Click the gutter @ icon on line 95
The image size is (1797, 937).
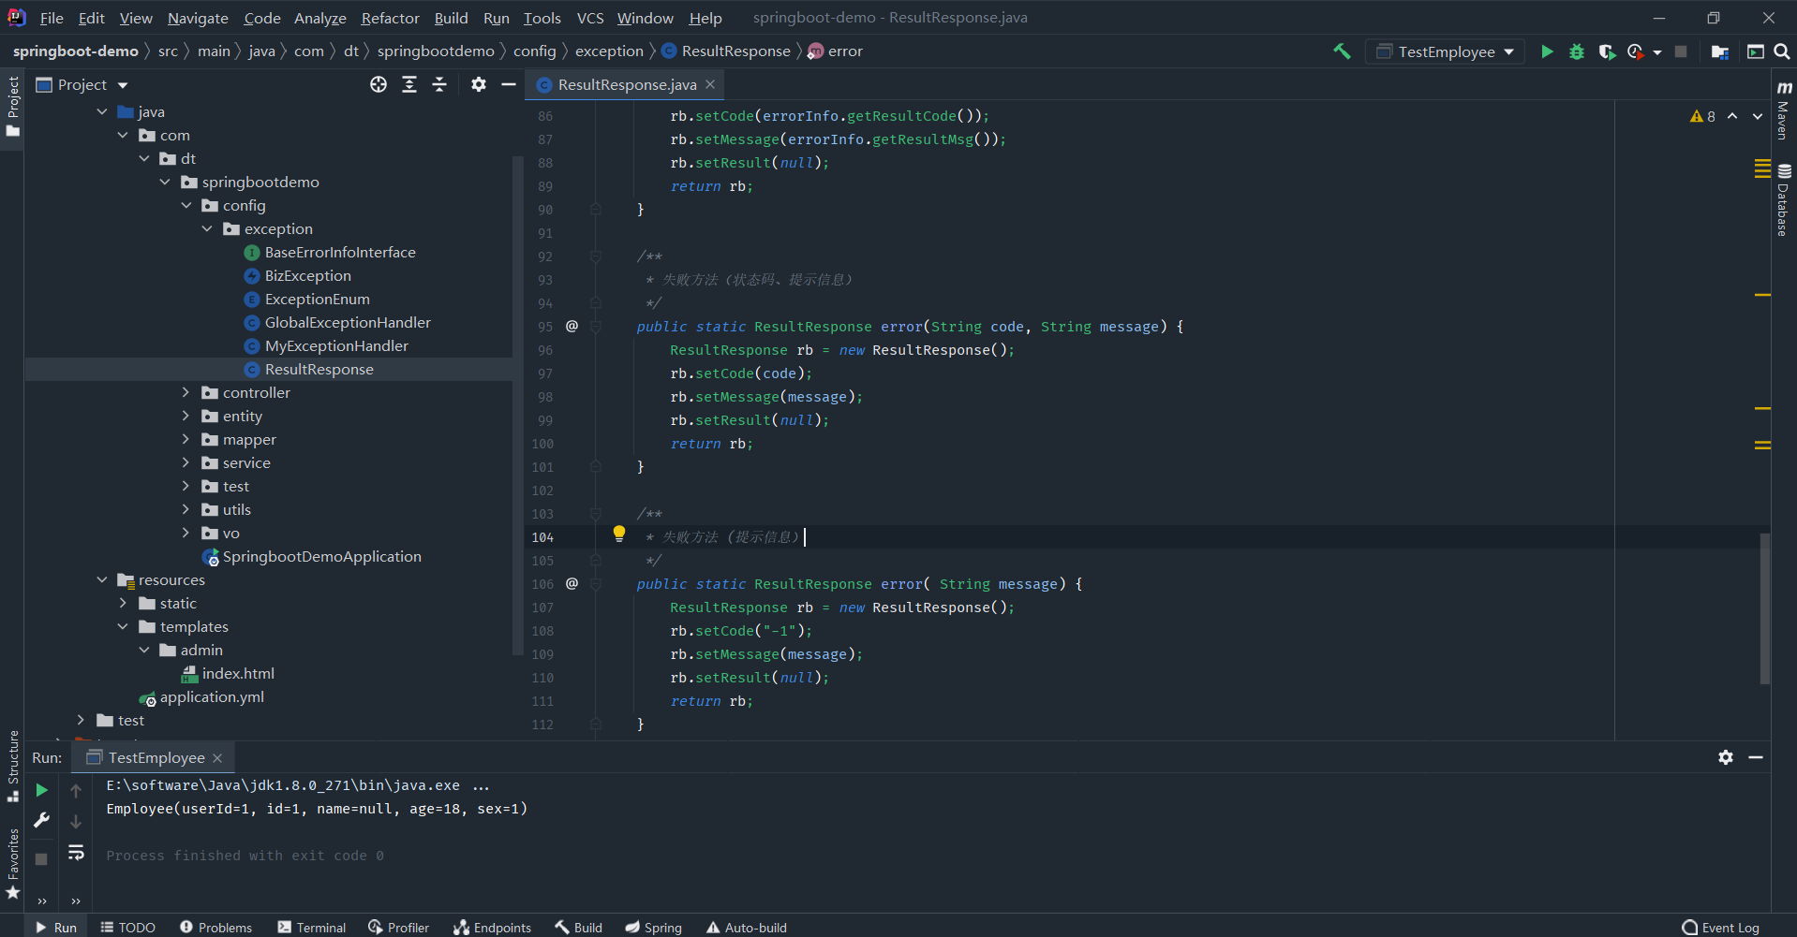572,326
